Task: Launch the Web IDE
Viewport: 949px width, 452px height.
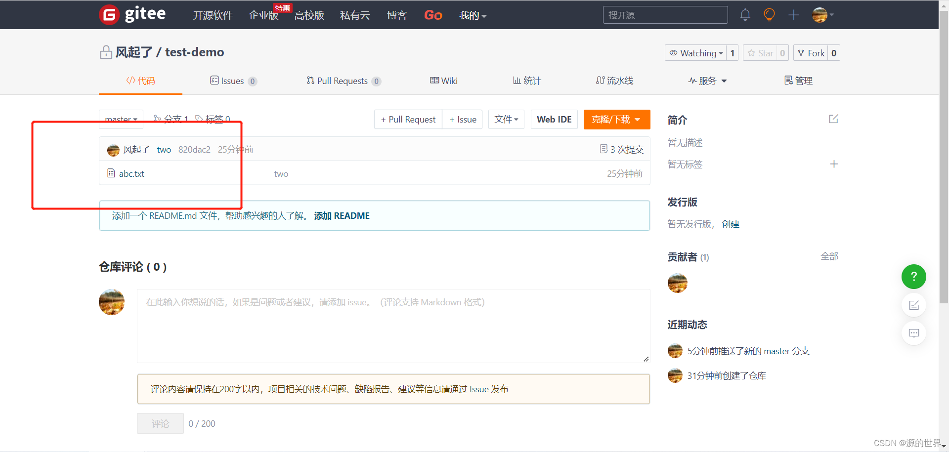Action: tap(554, 119)
